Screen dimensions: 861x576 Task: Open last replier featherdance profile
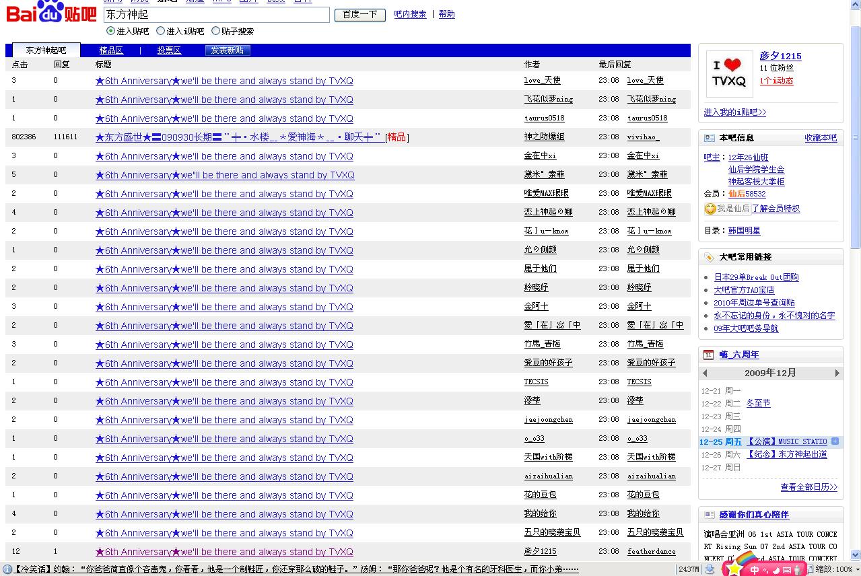[x=651, y=551]
